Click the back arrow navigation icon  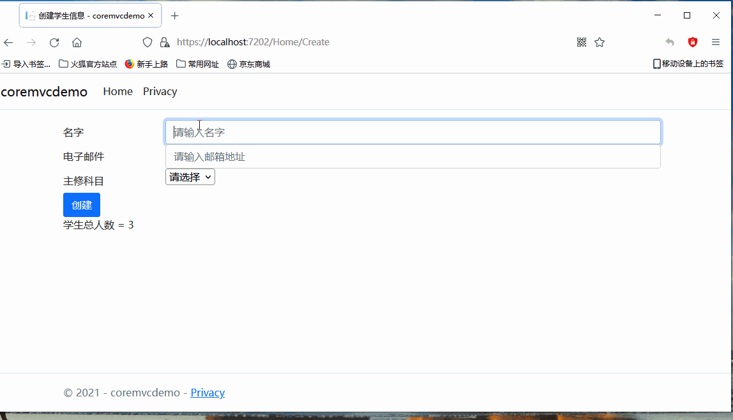(8, 43)
